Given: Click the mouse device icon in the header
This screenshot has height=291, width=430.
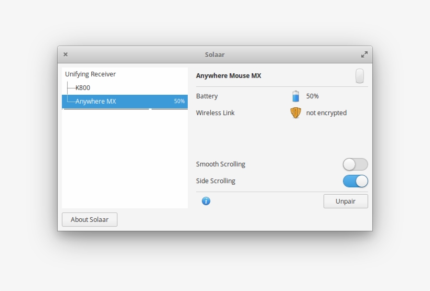Looking at the screenshot, I should tap(359, 76).
